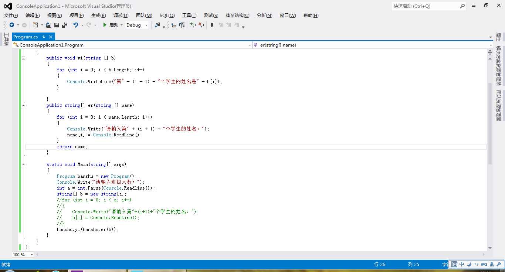Open the 编辑(E) menu
Image resolution: width=505 pixels, height=272 pixels.
pyautogui.click(x=33, y=15)
